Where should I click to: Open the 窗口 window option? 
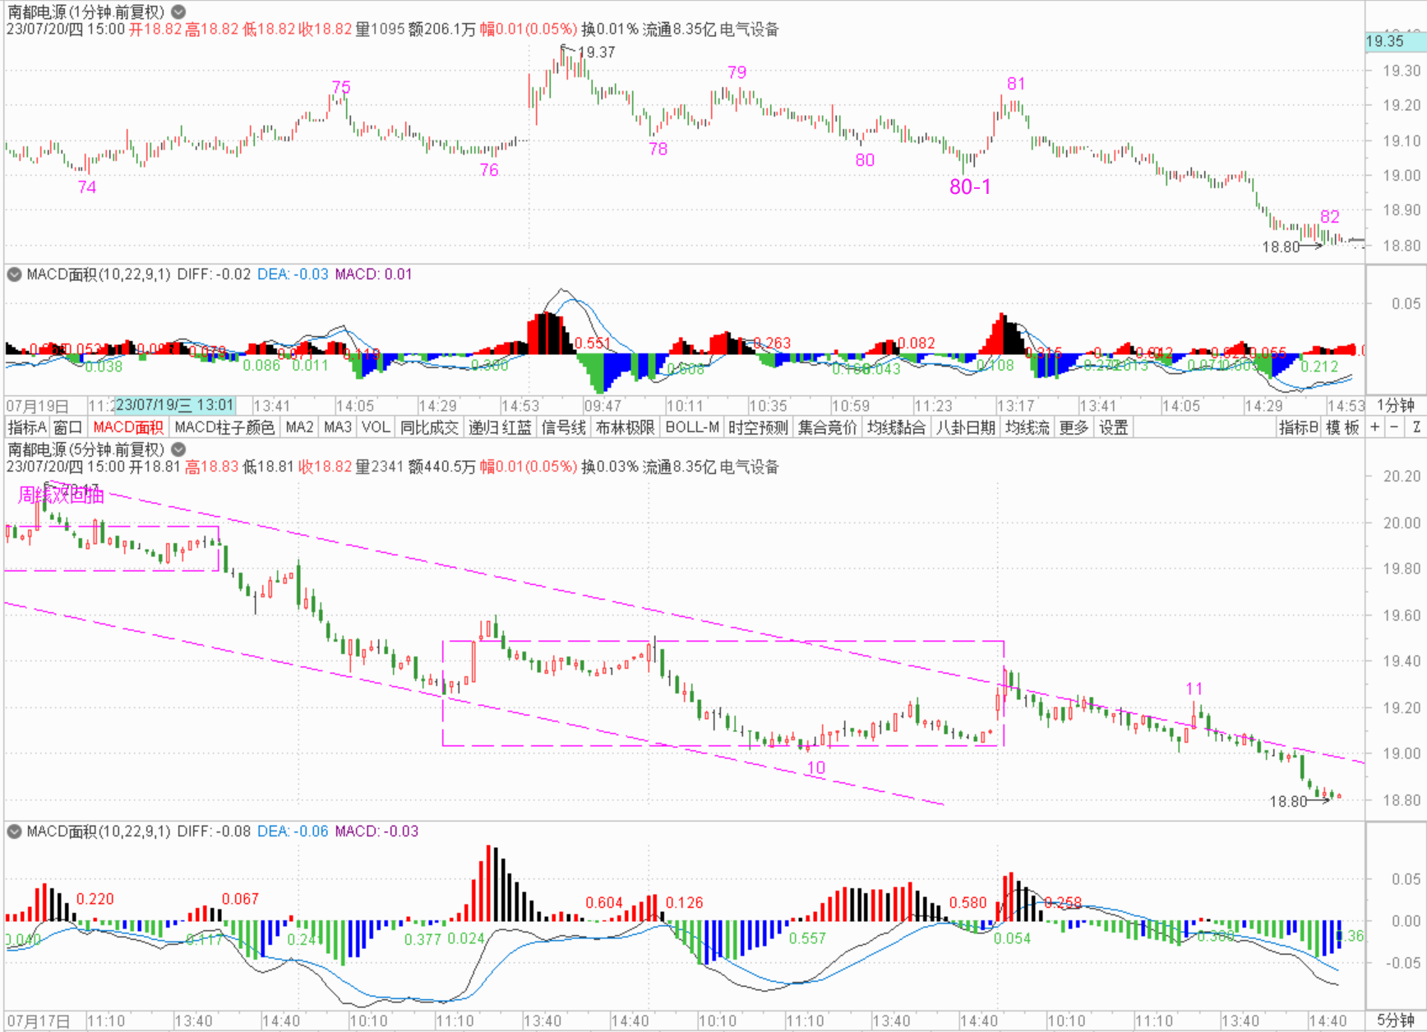(68, 427)
